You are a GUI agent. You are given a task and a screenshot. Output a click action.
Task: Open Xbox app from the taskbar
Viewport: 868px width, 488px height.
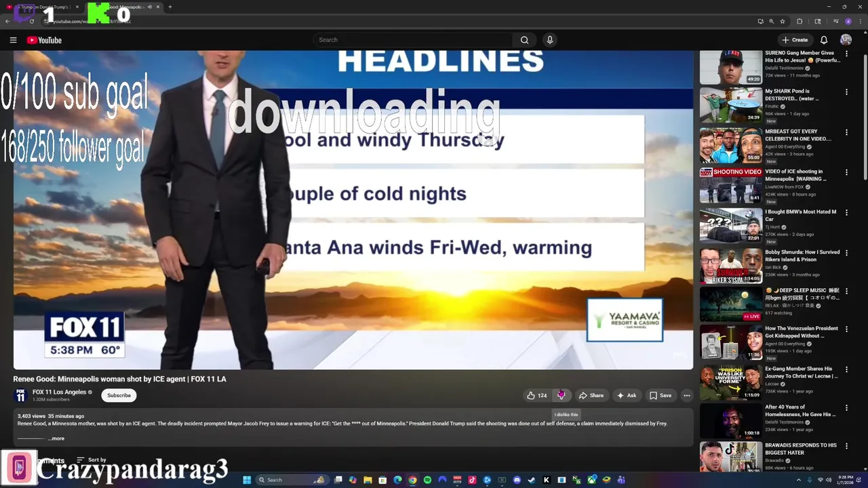click(591, 480)
